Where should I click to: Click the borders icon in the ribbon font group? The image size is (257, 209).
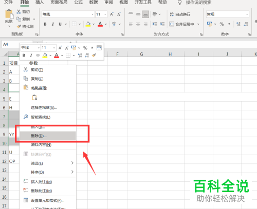click(x=74, y=24)
